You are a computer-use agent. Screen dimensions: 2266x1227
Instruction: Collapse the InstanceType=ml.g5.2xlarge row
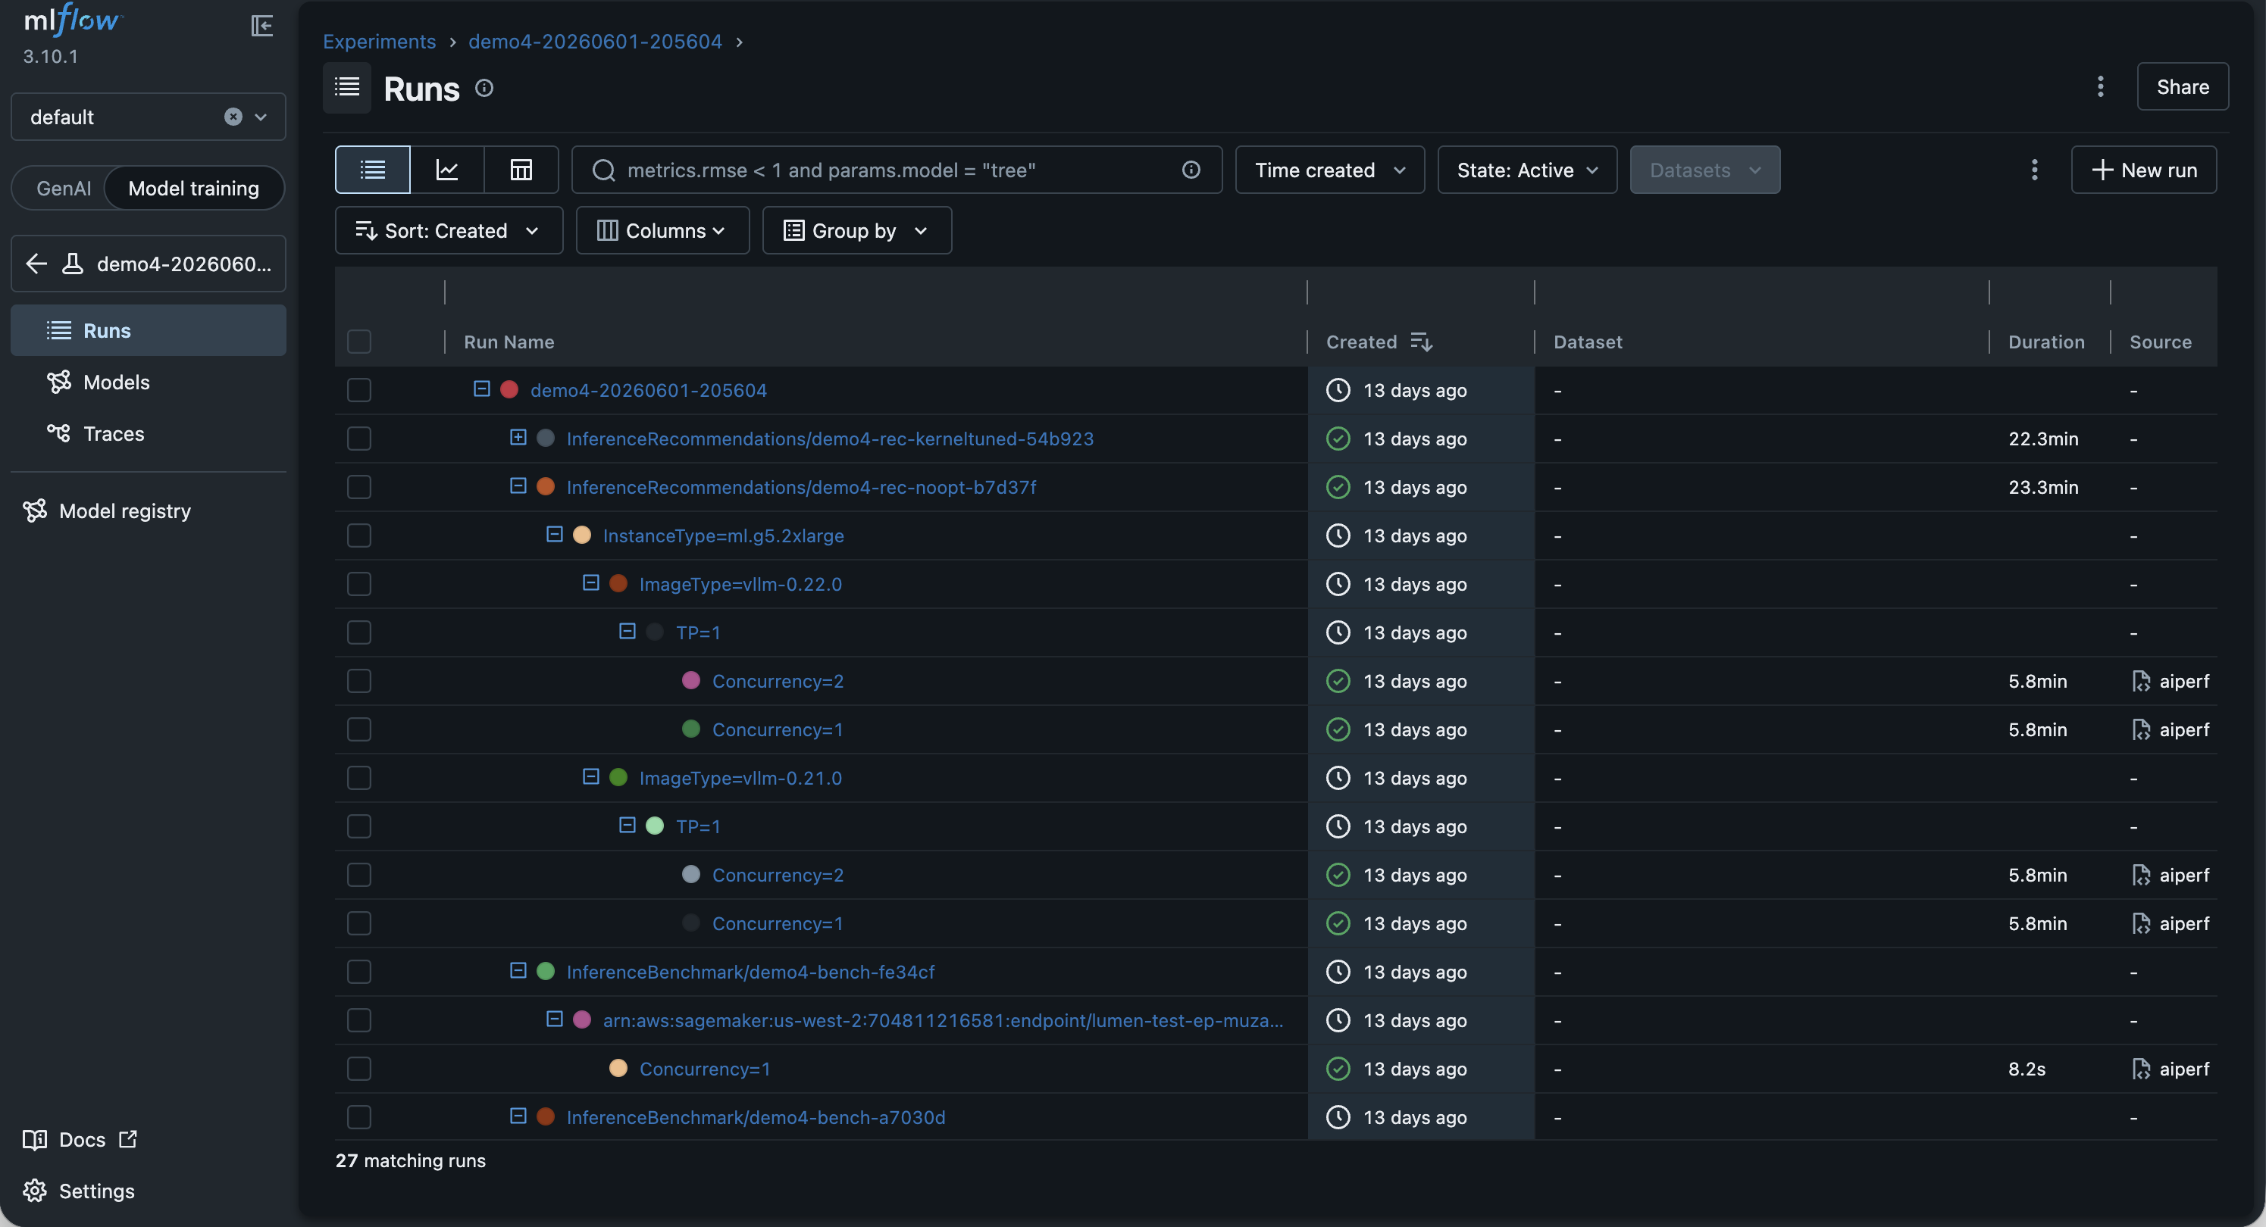click(554, 533)
